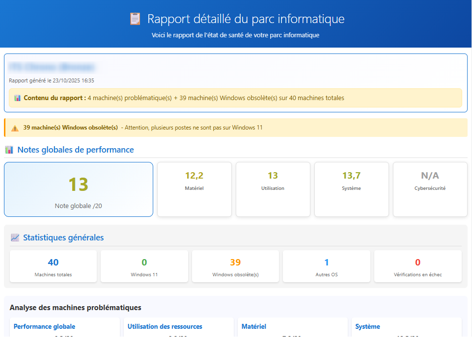Select the Système 13,7 score card
The height and width of the screenshot is (342, 472).
click(x=351, y=189)
